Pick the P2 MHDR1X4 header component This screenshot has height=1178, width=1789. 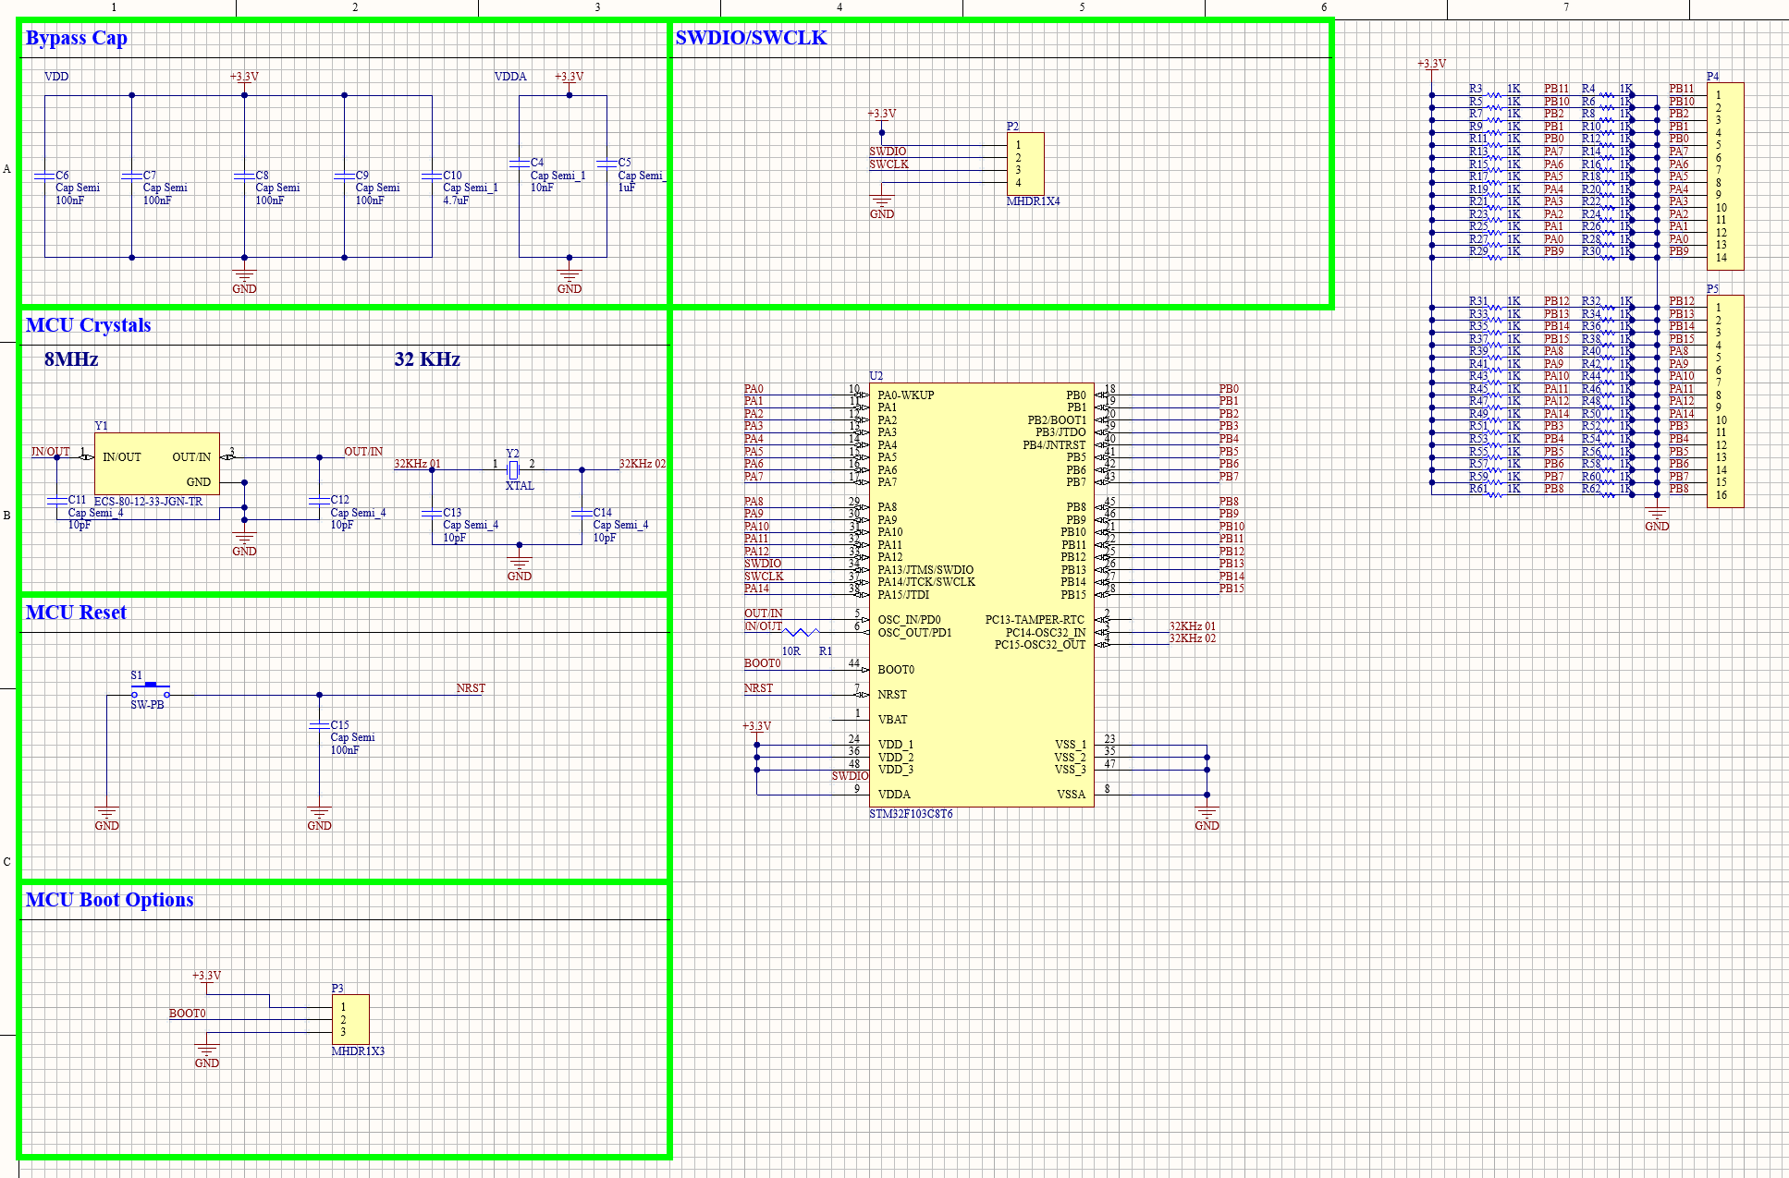1025,164
